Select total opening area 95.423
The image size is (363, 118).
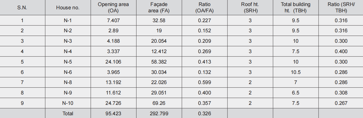[x=113, y=113]
